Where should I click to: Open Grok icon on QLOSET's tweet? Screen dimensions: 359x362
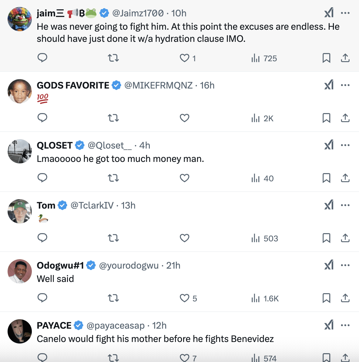(329, 145)
